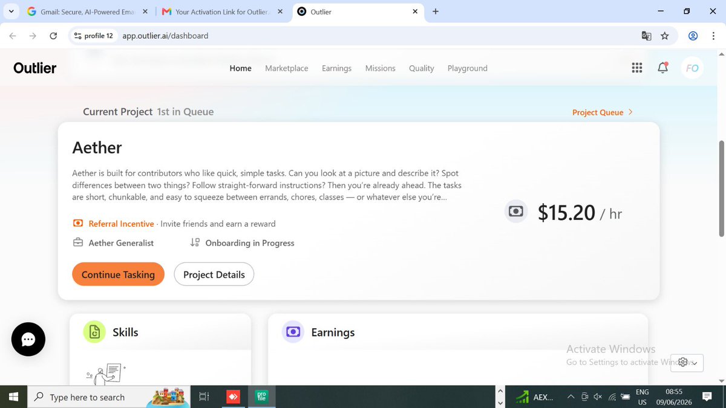Image resolution: width=726 pixels, height=408 pixels.
Task: Click the profile 12 site chip
Action: 93,36
